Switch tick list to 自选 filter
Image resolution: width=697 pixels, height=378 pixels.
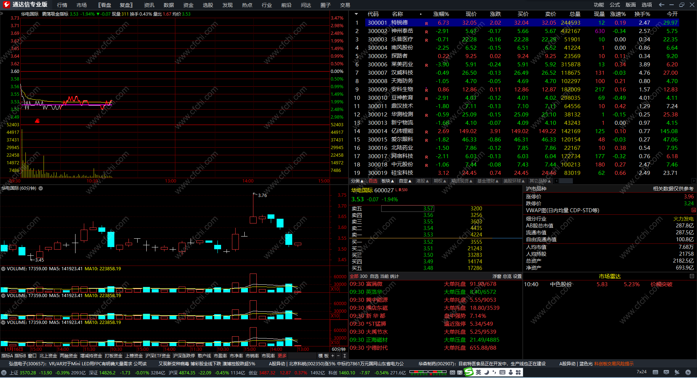coord(374,276)
